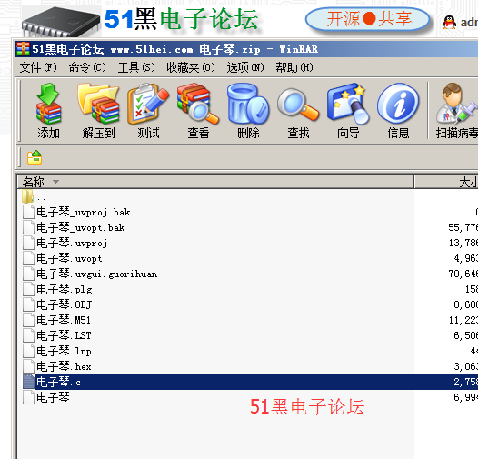Click file icon of 电子琴.M51 row
Image resolution: width=478 pixels, height=459 pixels.
[x=29, y=320]
